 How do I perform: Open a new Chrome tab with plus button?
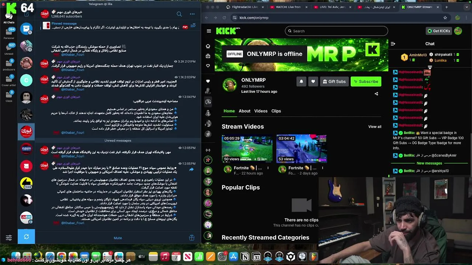click(x=447, y=7)
